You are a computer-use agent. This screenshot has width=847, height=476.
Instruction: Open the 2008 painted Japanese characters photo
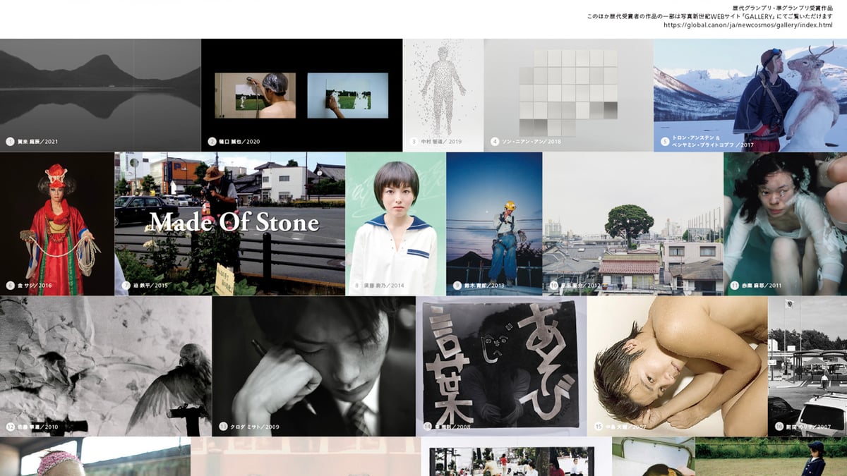[x=502, y=366]
